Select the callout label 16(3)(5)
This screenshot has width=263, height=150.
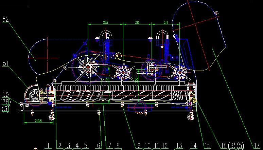point(233,146)
